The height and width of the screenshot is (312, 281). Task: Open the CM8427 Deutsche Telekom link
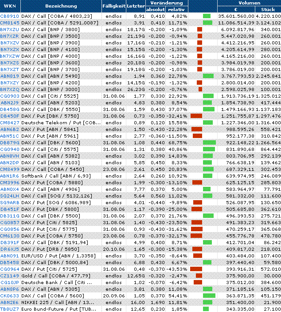coord(10,123)
